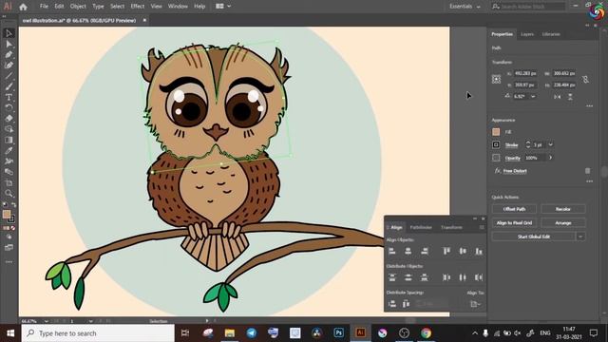The height and width of the screenshot is (342, 608).
Task: Click vertical align top icon
Action: [x=446, y=251]
